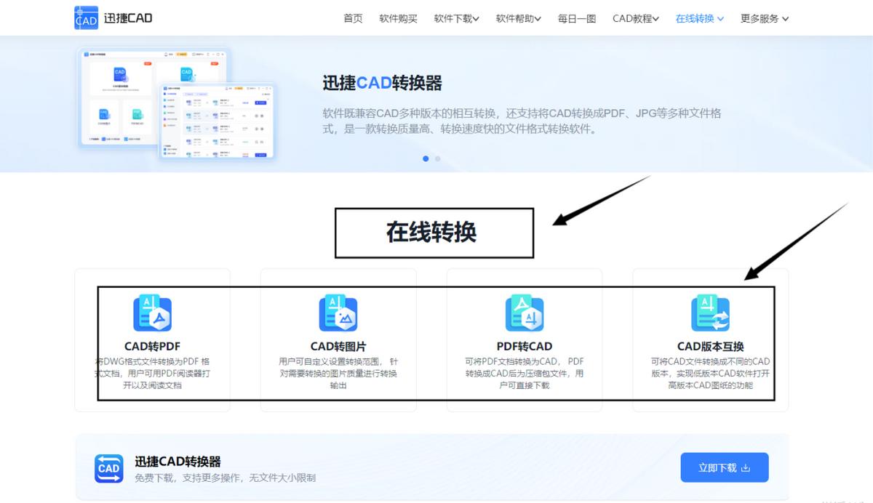Open the CAD转PDF feature card
Viewport: 873px width, 503px height.
tap(151, 338)
